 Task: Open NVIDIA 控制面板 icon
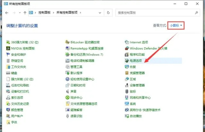coord(8,48)
